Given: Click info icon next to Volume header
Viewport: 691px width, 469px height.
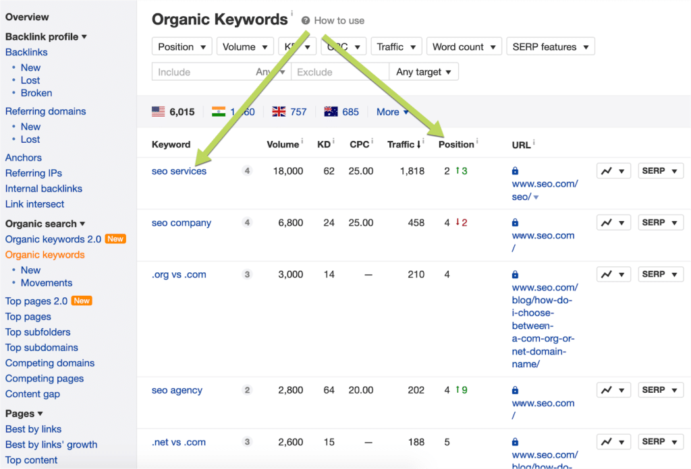Looking at the screenshot, I should (302, 141).
